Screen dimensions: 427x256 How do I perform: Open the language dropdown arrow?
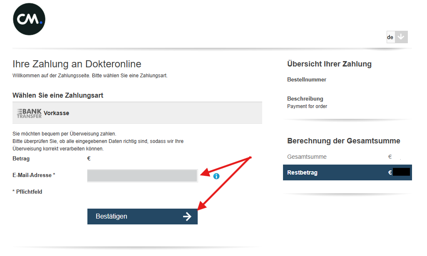click(401, 37)
